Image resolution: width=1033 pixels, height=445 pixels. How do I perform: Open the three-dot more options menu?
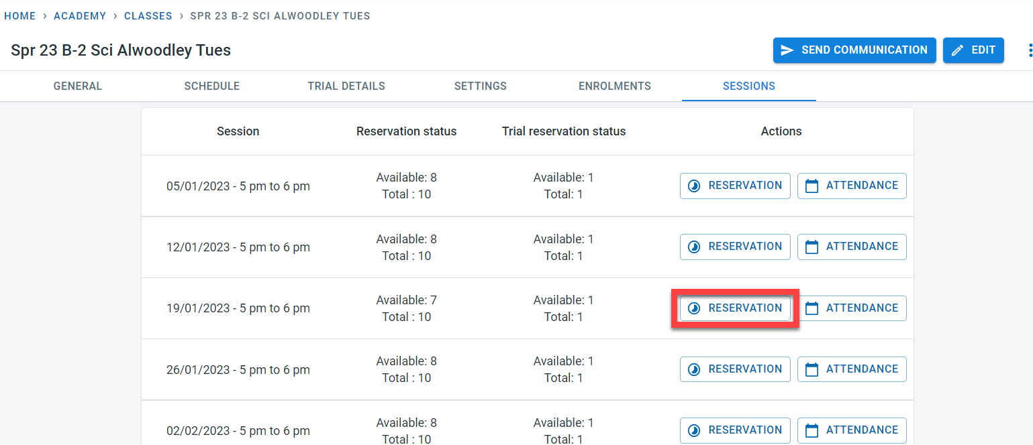(1029, 50)
